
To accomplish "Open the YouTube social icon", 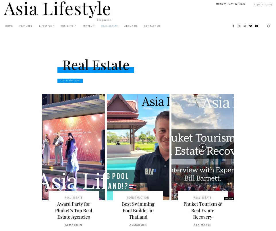I will coord(256,26).
